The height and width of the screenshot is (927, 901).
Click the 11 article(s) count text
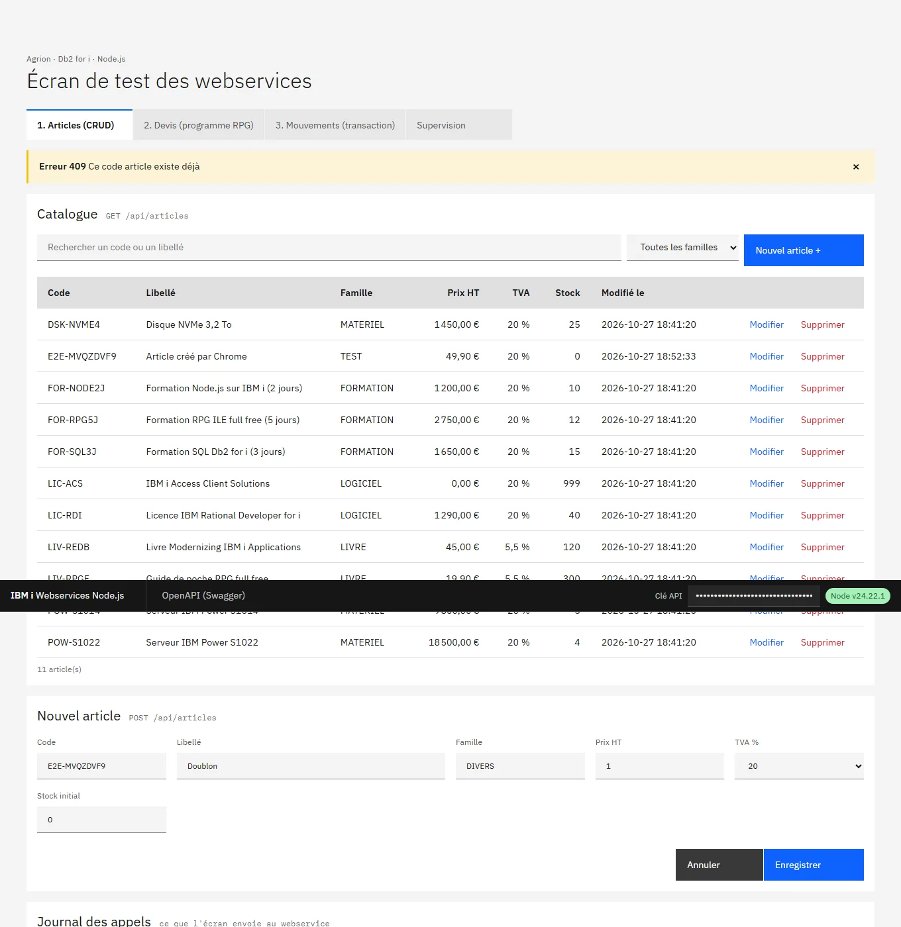(x=59, y=669)
